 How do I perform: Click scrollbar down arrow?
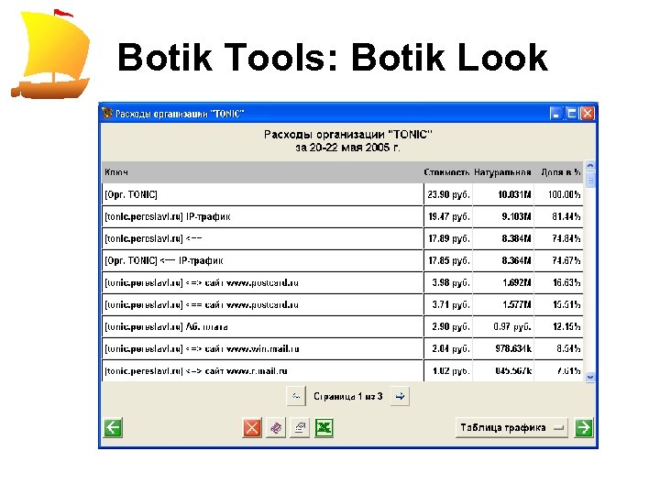[x=590, y=377]
